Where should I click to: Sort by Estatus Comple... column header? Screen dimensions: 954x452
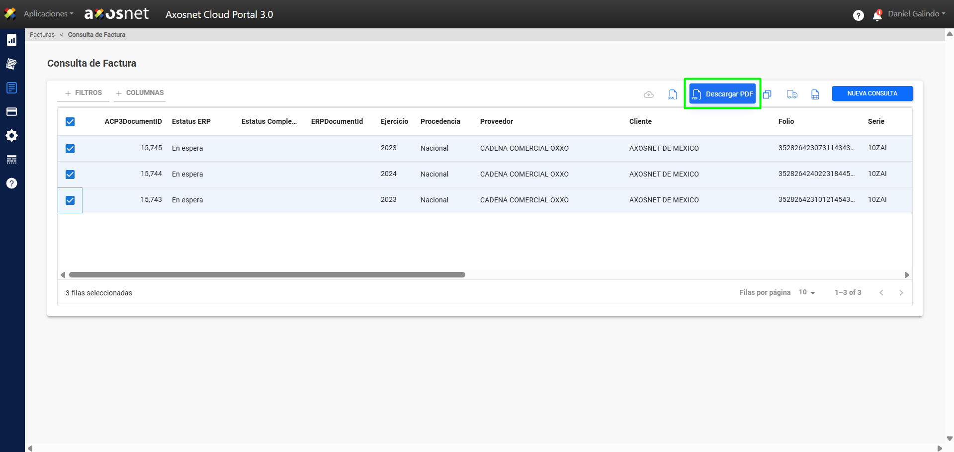[x=269, y=121]
